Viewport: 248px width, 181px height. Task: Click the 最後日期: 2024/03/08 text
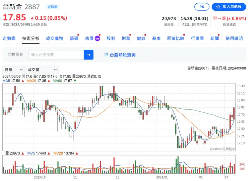229,68
